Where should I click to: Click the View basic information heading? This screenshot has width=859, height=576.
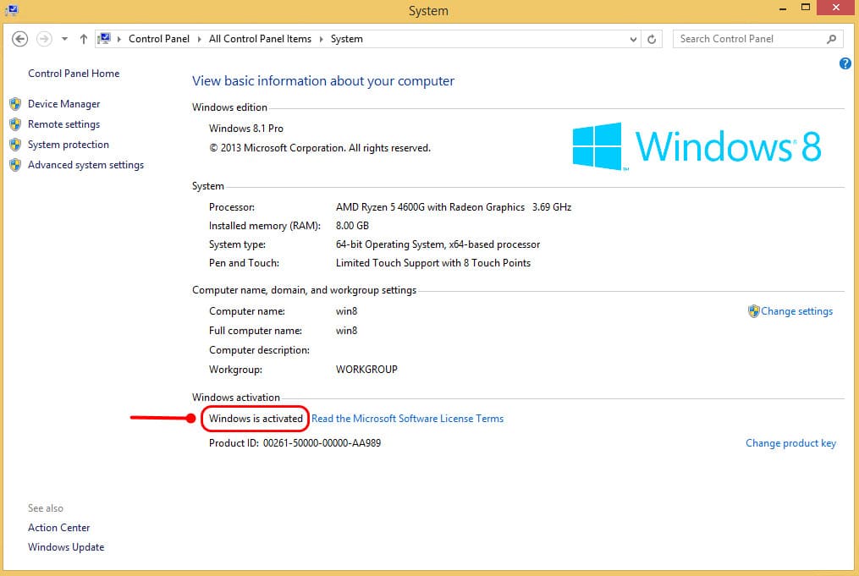tap(323, 81)
